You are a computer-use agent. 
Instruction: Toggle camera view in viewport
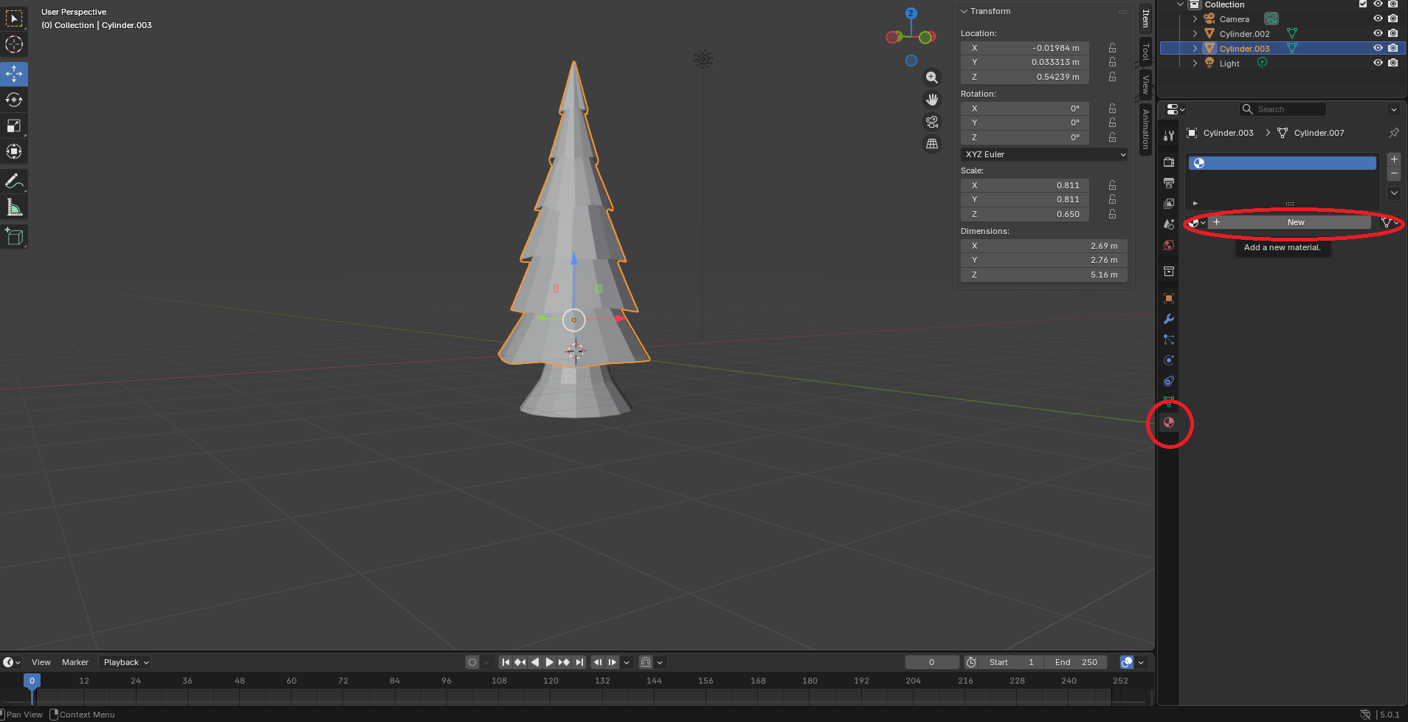point(932,122)
